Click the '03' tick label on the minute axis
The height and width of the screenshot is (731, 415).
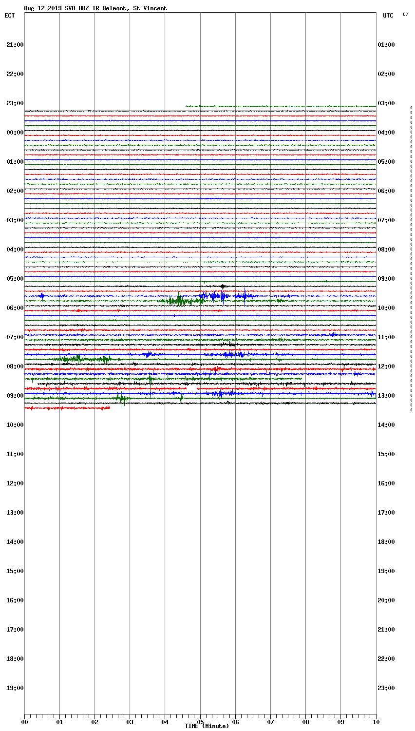click(130, 722)
